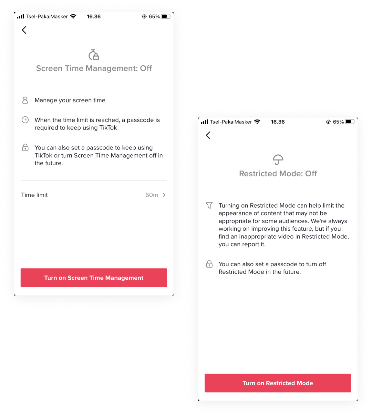Turn on Restricted Mode
Screen dimensions: 372x417
coord(278,383)
